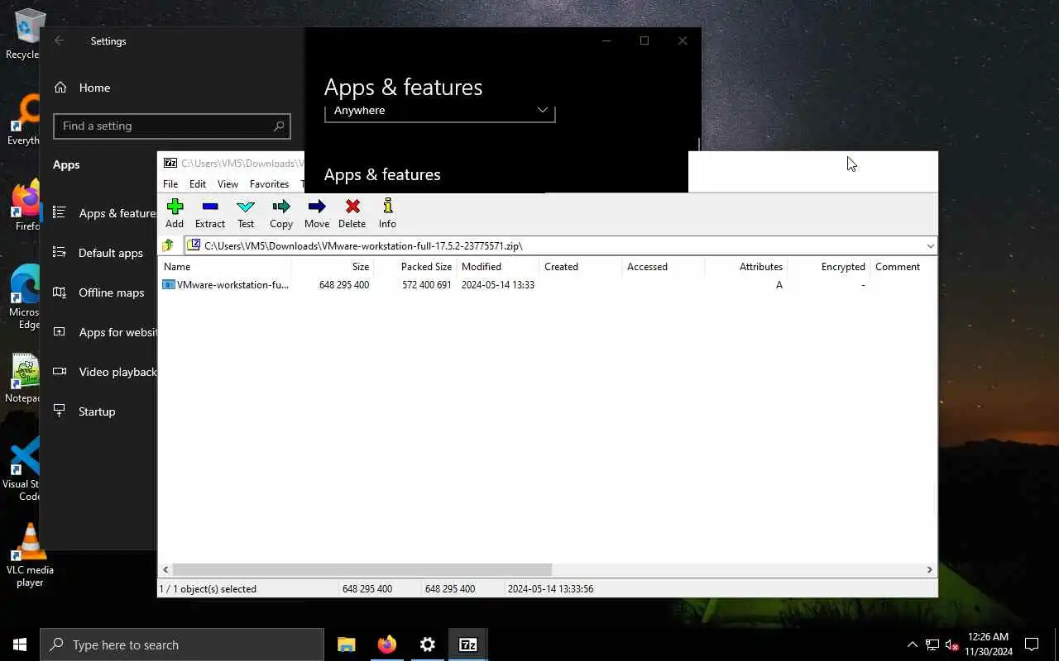This screenshot has height=661, width=1059.
Task: Switch to 7-Zip via taskbar icon
Action: click(x=467, y=644)
